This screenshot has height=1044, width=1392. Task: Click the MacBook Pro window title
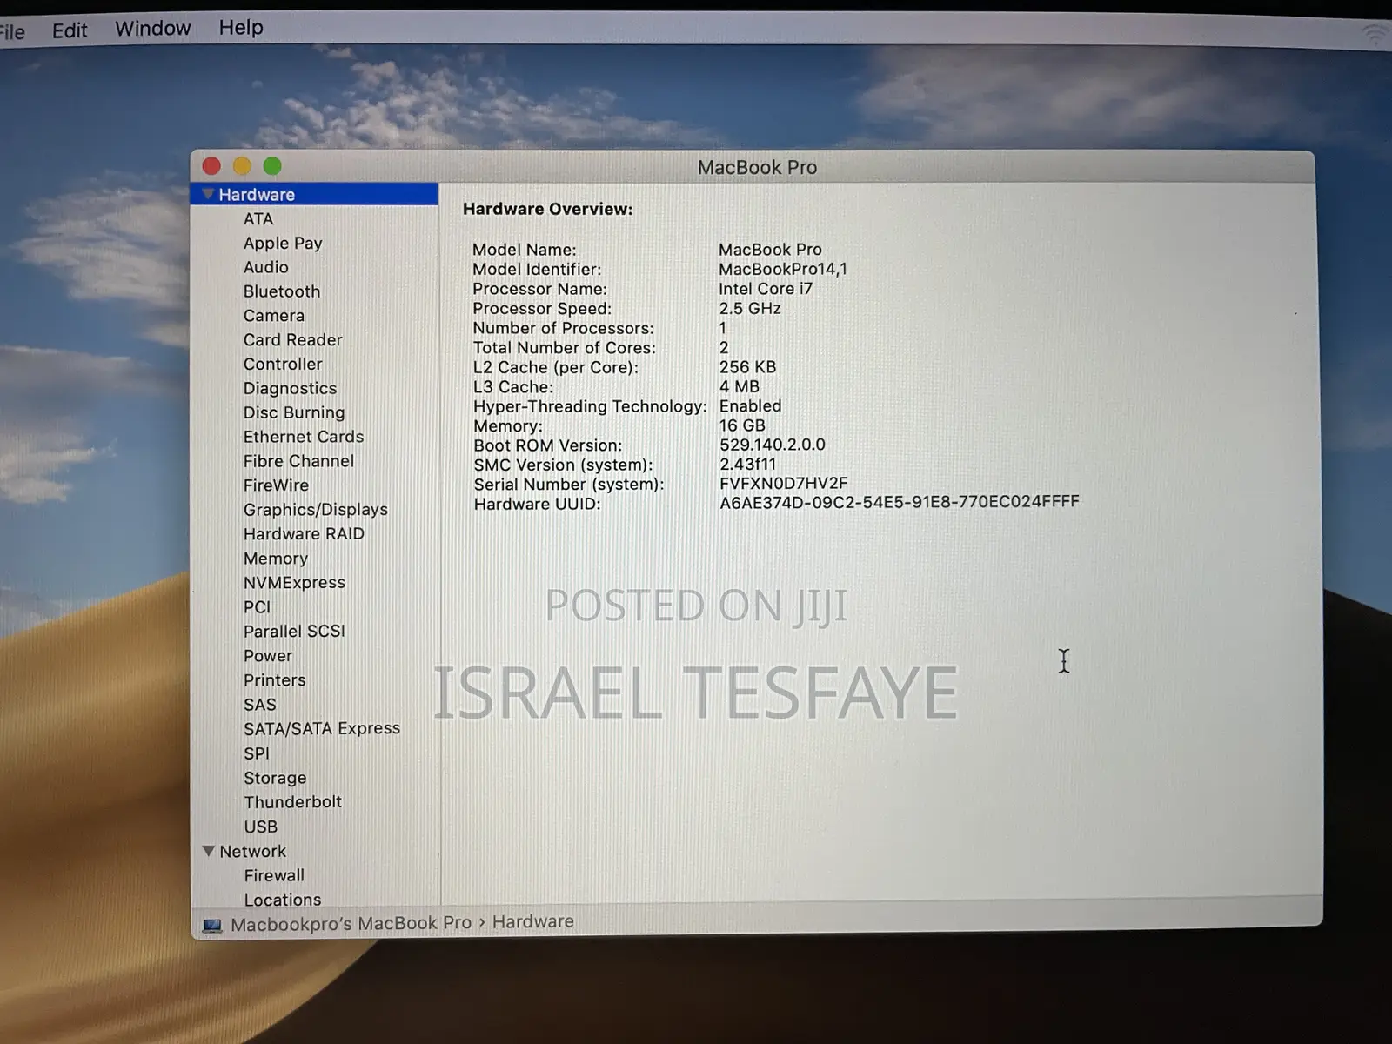pyautogui.click(x=757, y=167)
